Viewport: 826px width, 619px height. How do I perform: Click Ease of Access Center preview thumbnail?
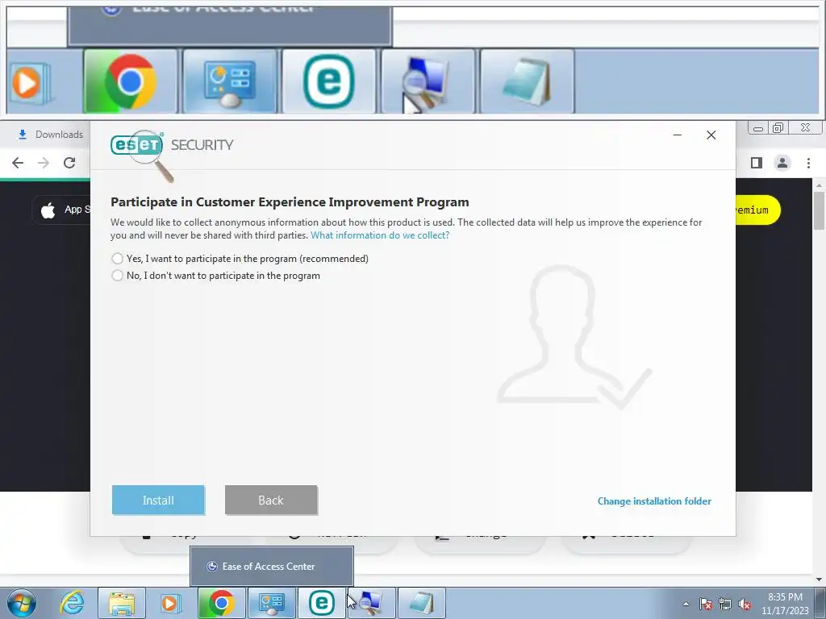coord(271,567)
